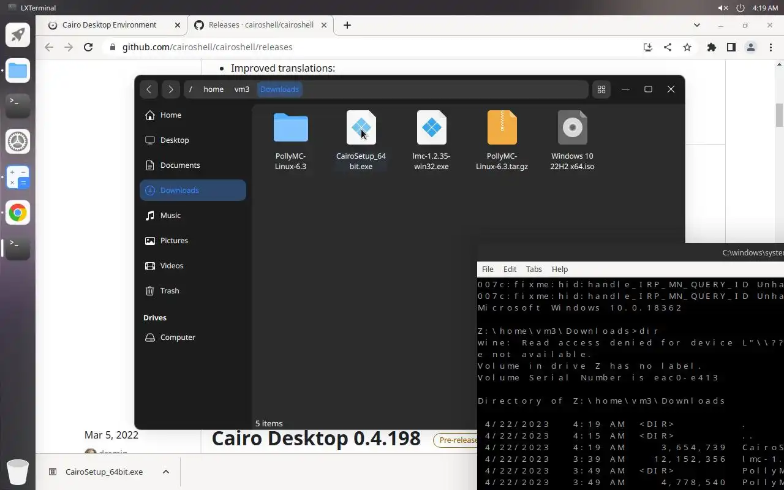This screenshot has width=784, height=490.
Task: Open Chrome extensions puzzle icon
Action: tap(711, 47)
